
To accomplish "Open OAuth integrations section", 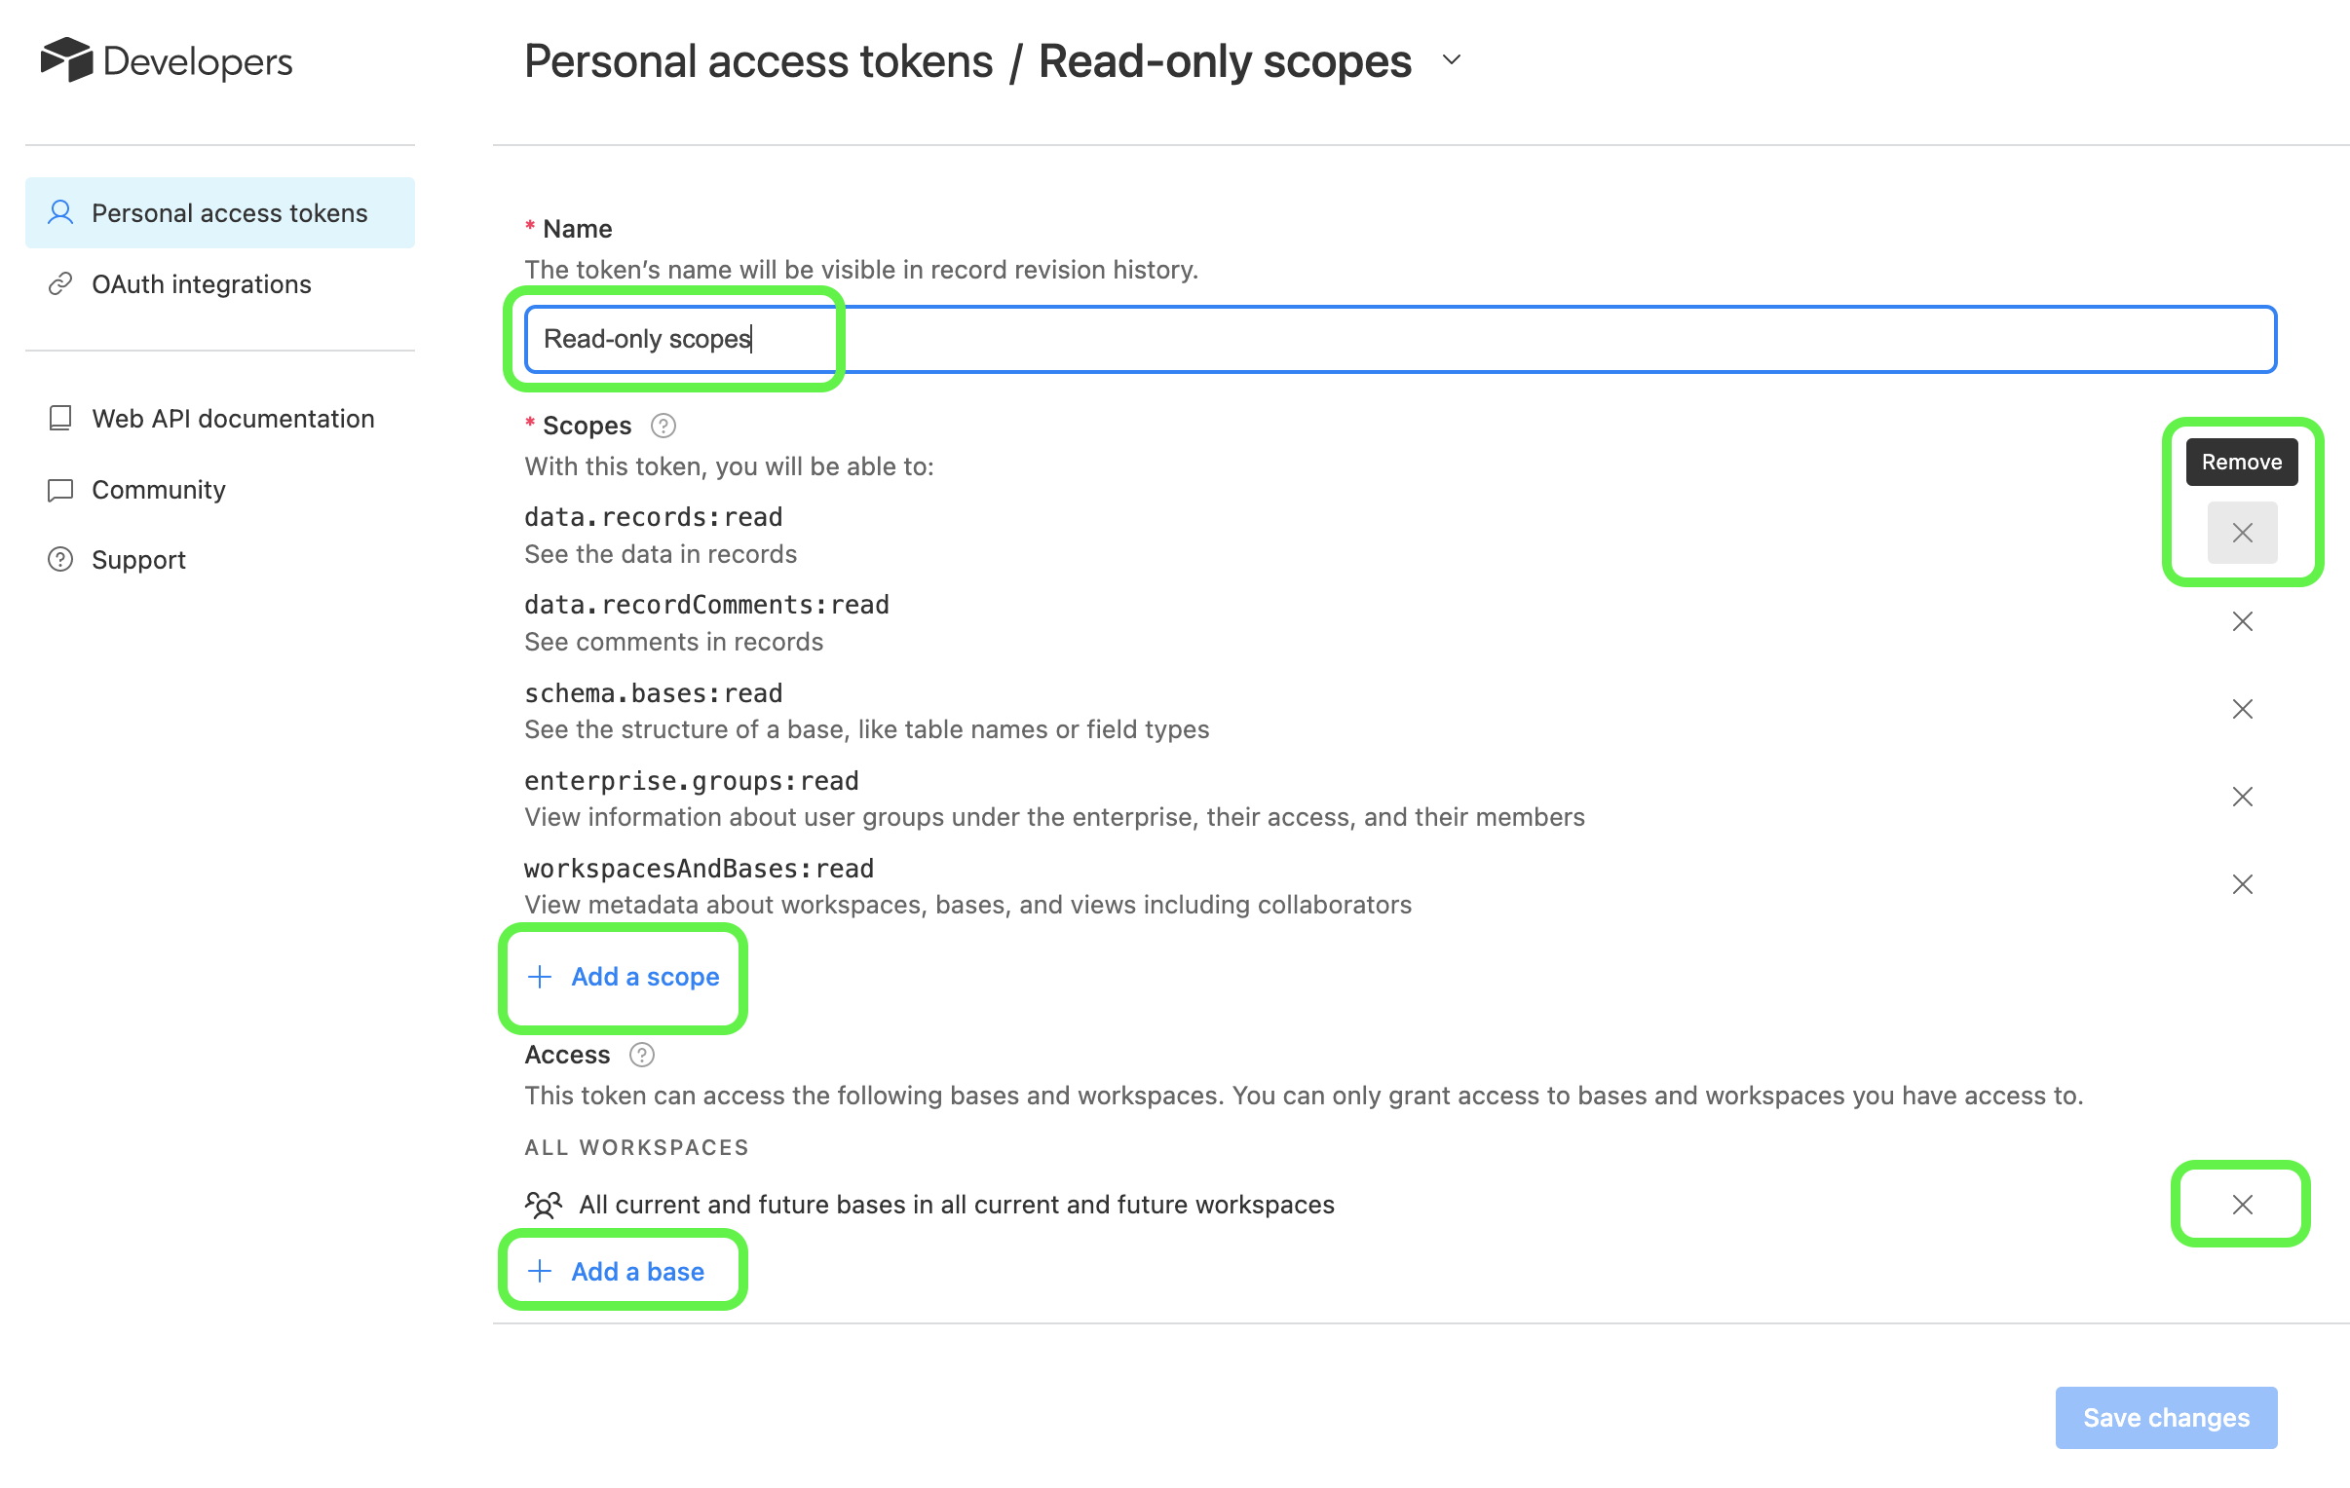I will [201, 284].
